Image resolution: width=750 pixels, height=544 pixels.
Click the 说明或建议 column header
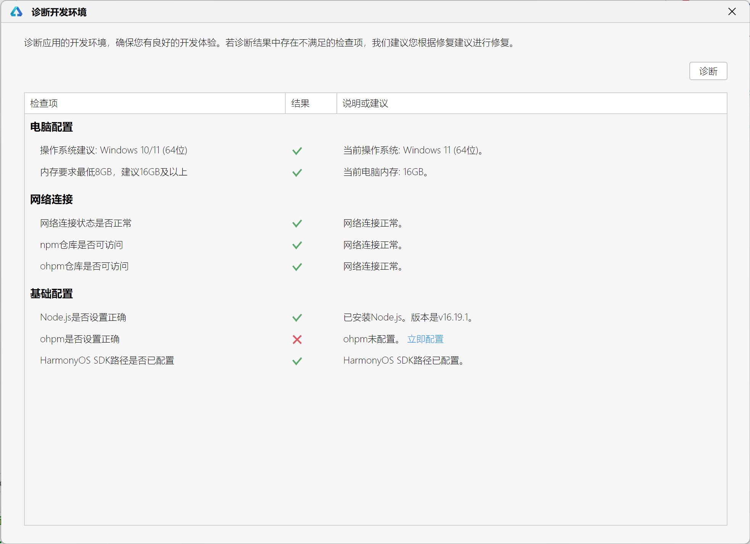pos(532,103)
